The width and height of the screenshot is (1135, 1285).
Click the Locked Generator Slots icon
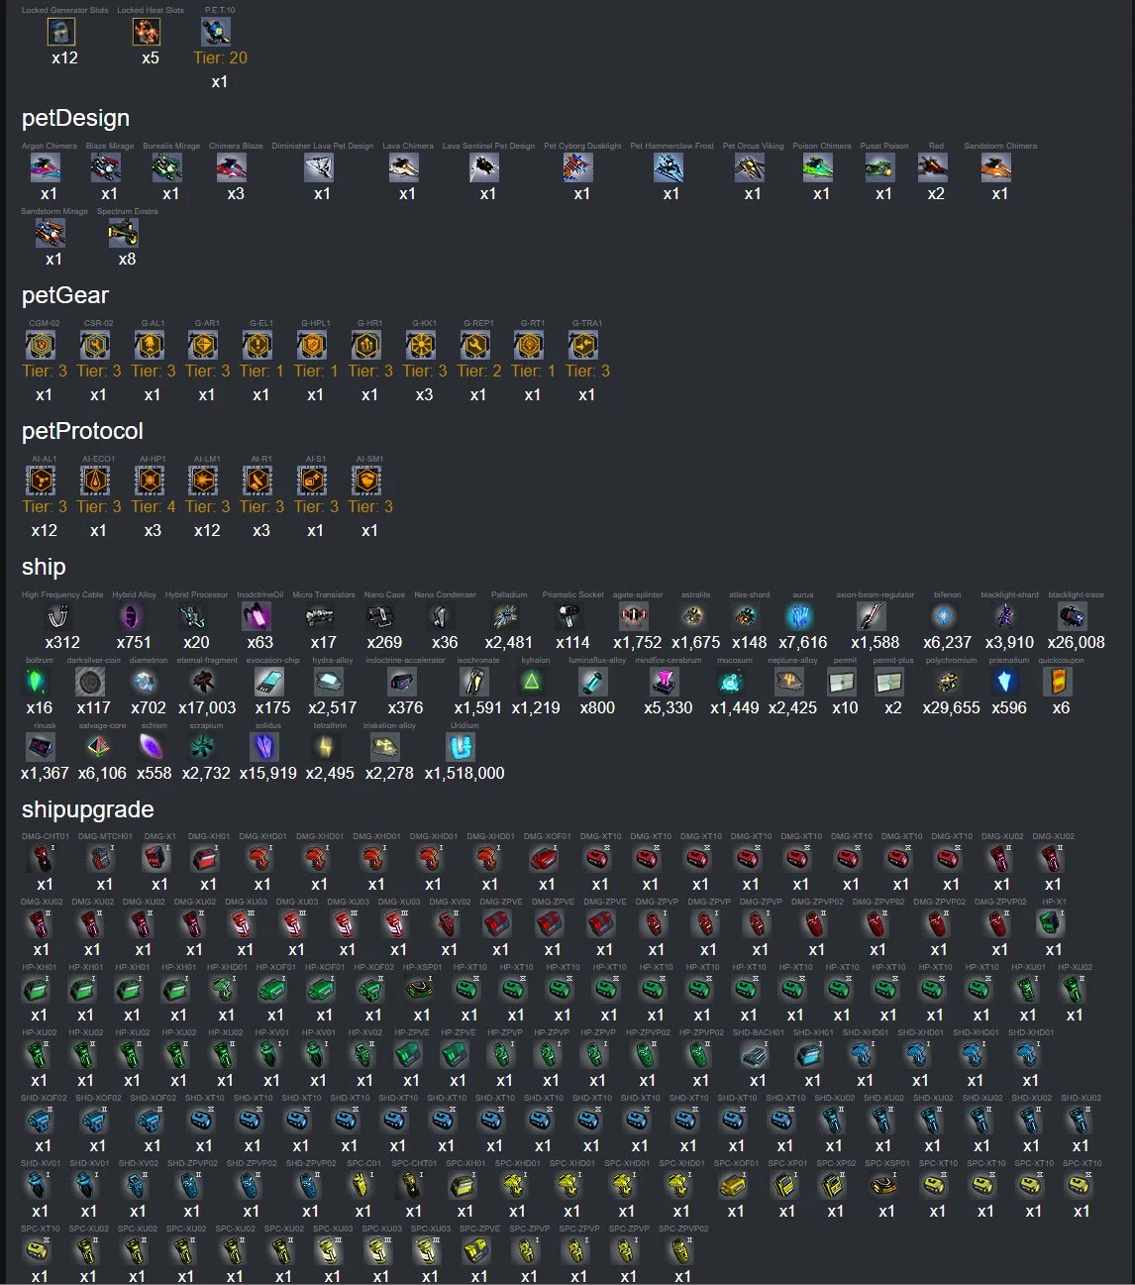(x=62, y=32)
